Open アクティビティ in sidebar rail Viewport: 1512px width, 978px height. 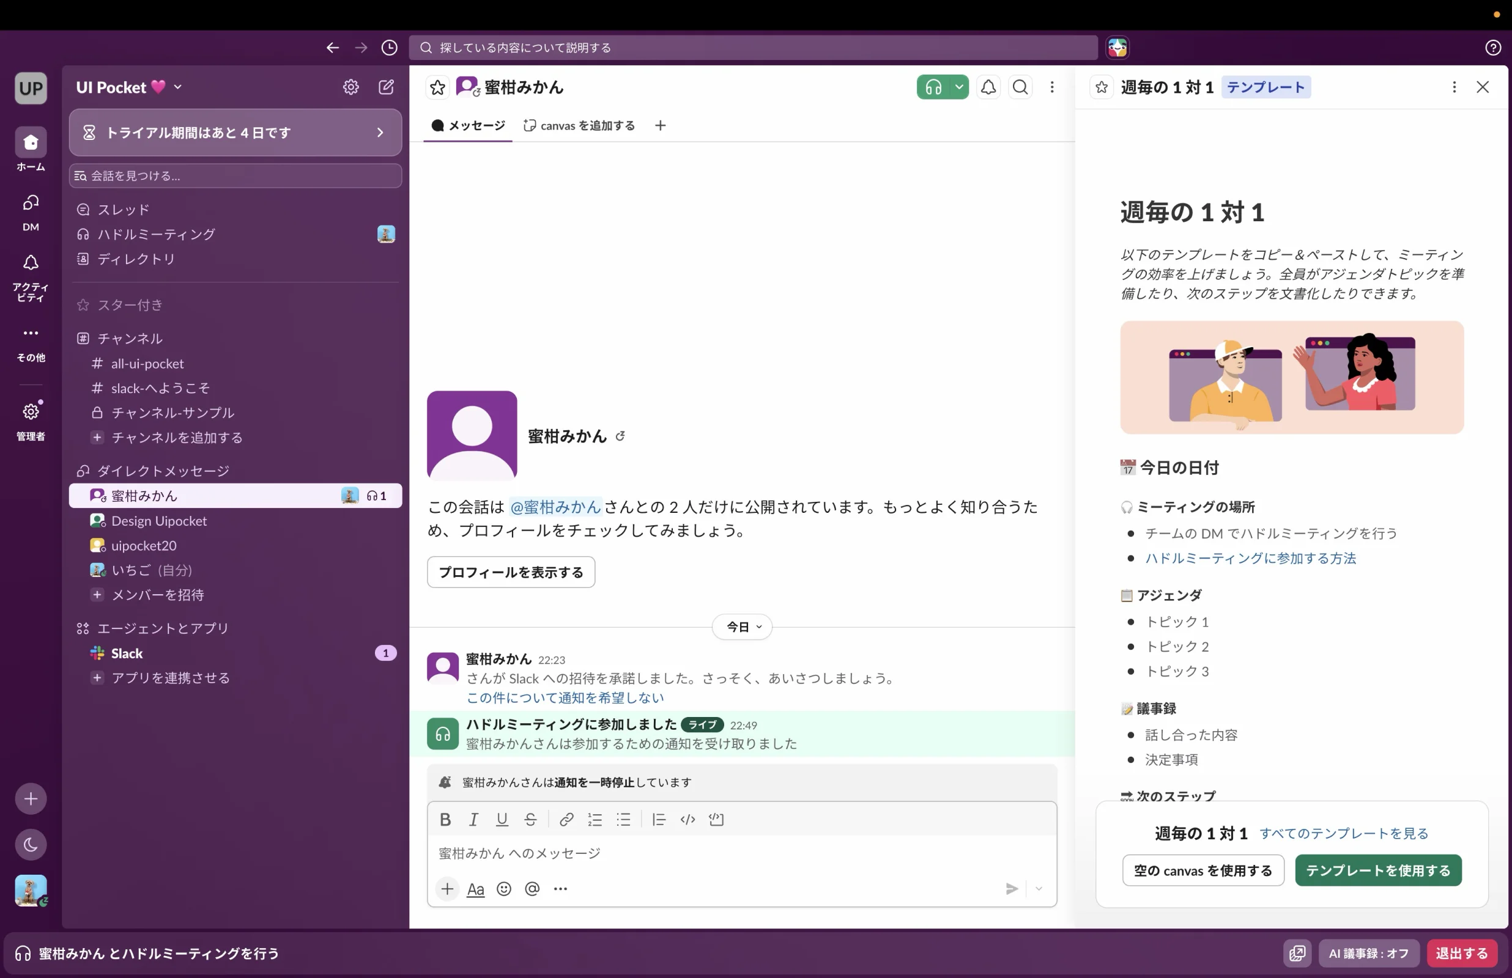click(31, 278)
